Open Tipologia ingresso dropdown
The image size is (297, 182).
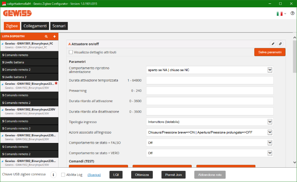click(x=270, y=122)
